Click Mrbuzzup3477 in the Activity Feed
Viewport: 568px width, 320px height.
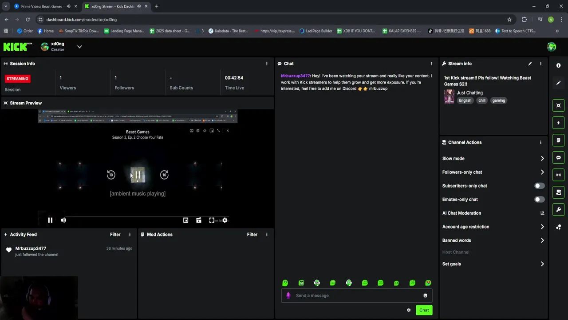pyautogui.click(x=31, y=248)
